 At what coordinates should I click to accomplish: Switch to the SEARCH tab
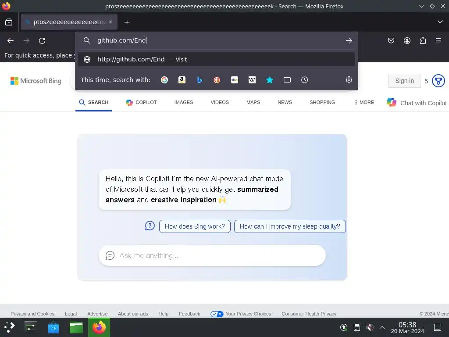[94, 102]
